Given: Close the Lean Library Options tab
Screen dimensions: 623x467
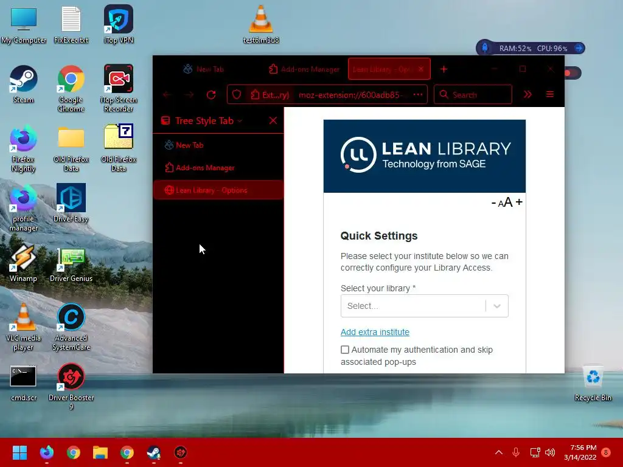Looking at the screenshot, I should (421, 69).
